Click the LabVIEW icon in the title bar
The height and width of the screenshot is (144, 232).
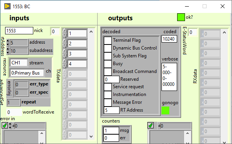tap(7, 6)
